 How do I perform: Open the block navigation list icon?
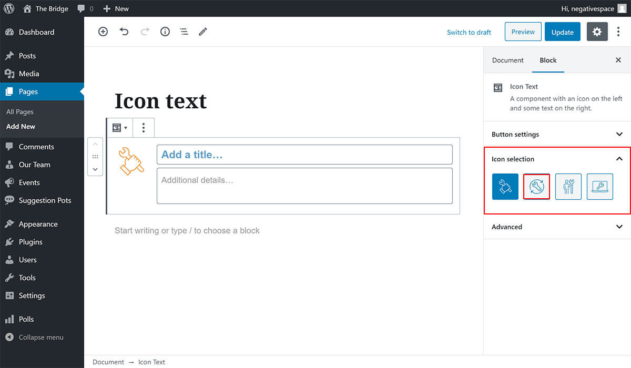tap(184, 32)
